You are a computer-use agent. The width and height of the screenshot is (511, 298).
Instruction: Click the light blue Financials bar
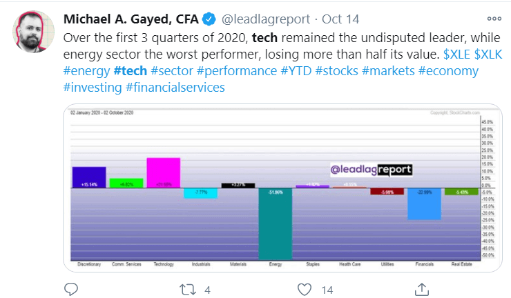[425, 203]
